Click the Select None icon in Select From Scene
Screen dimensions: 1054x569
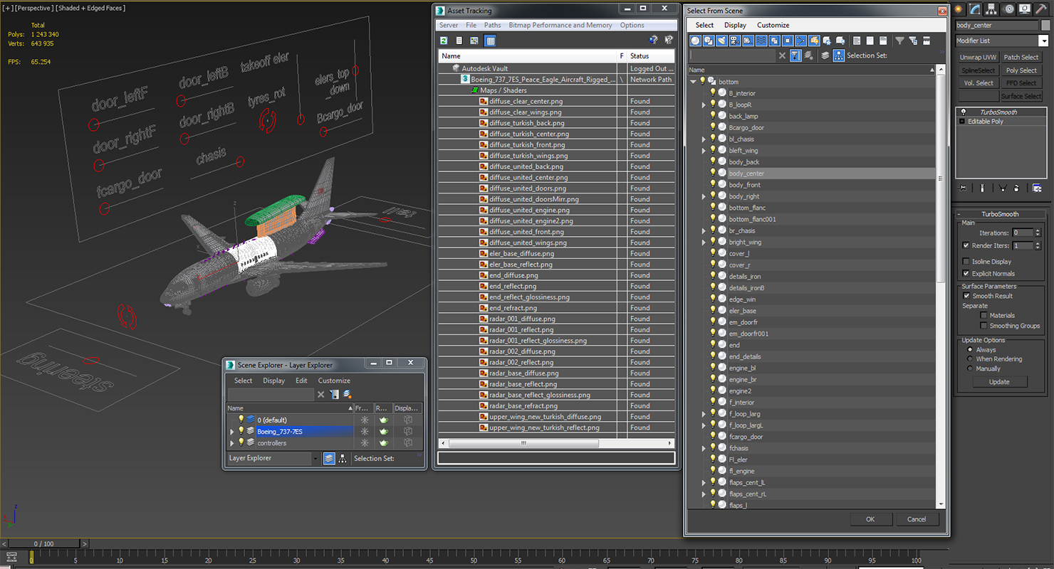click(870, 41)
